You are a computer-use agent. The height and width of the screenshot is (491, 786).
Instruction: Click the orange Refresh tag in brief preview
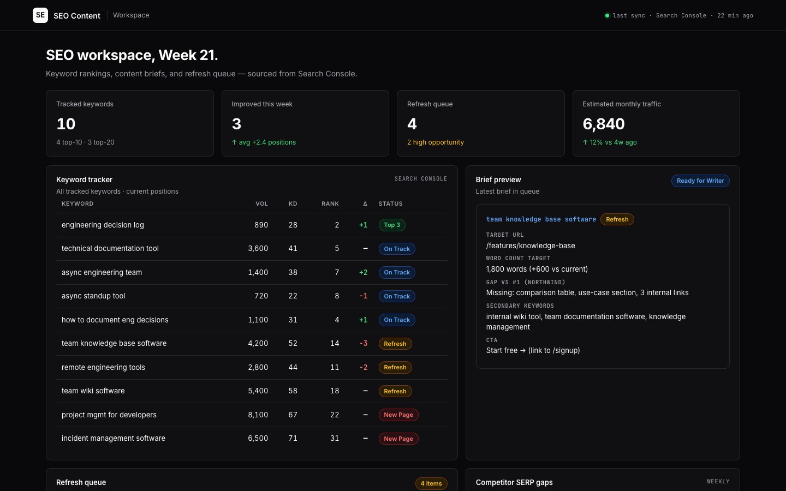click(617, 219)
